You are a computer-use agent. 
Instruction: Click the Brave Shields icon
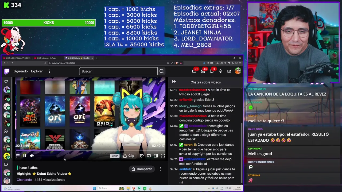[x=177, y=63]
